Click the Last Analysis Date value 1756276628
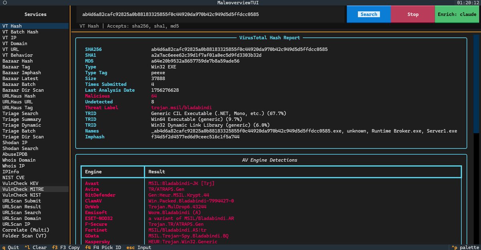The width and height of the screenshot is (481, 250). [x=165, y=90]
